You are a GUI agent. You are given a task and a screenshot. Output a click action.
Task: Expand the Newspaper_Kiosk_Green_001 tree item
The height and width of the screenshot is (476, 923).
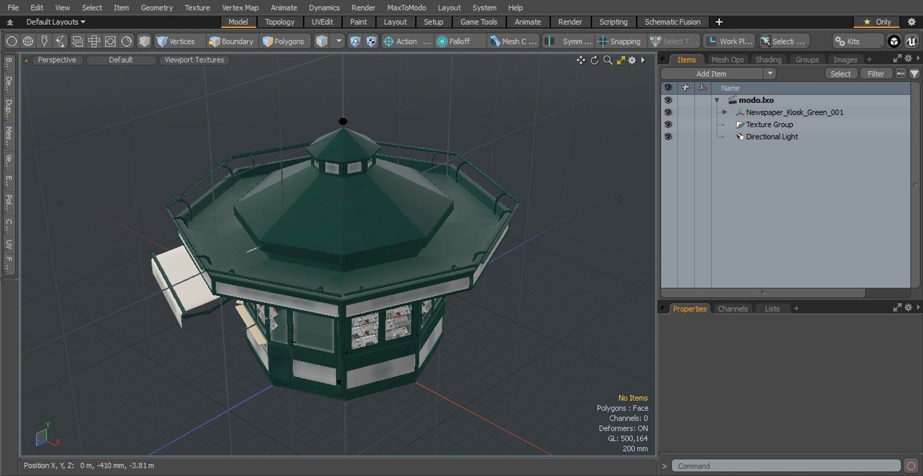(x=724, y=112)
